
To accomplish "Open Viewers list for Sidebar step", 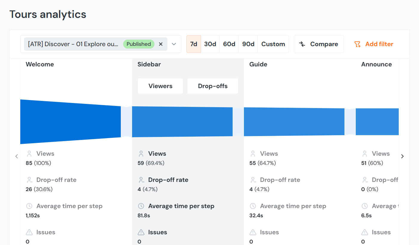I will [x=160, y=86].
